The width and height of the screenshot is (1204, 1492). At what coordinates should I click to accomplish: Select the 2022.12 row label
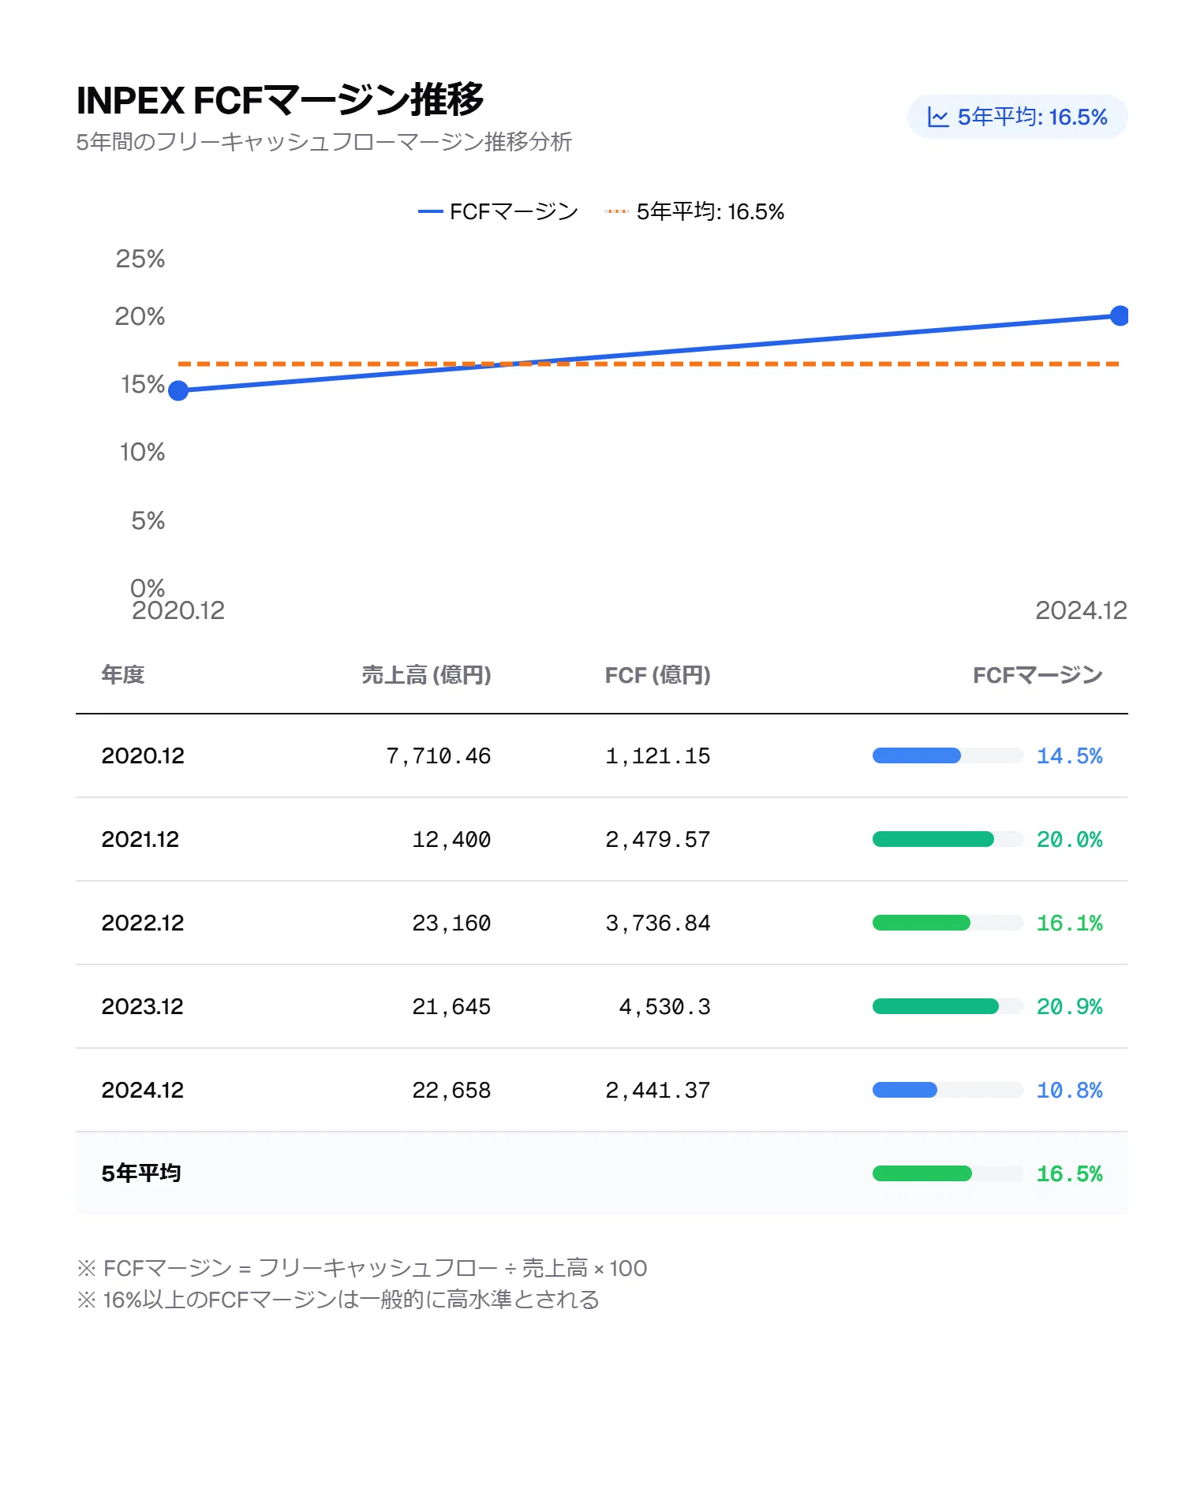point(143,923)
